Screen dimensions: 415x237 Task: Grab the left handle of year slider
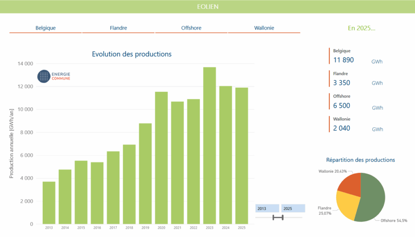click(x=274, y=218)
